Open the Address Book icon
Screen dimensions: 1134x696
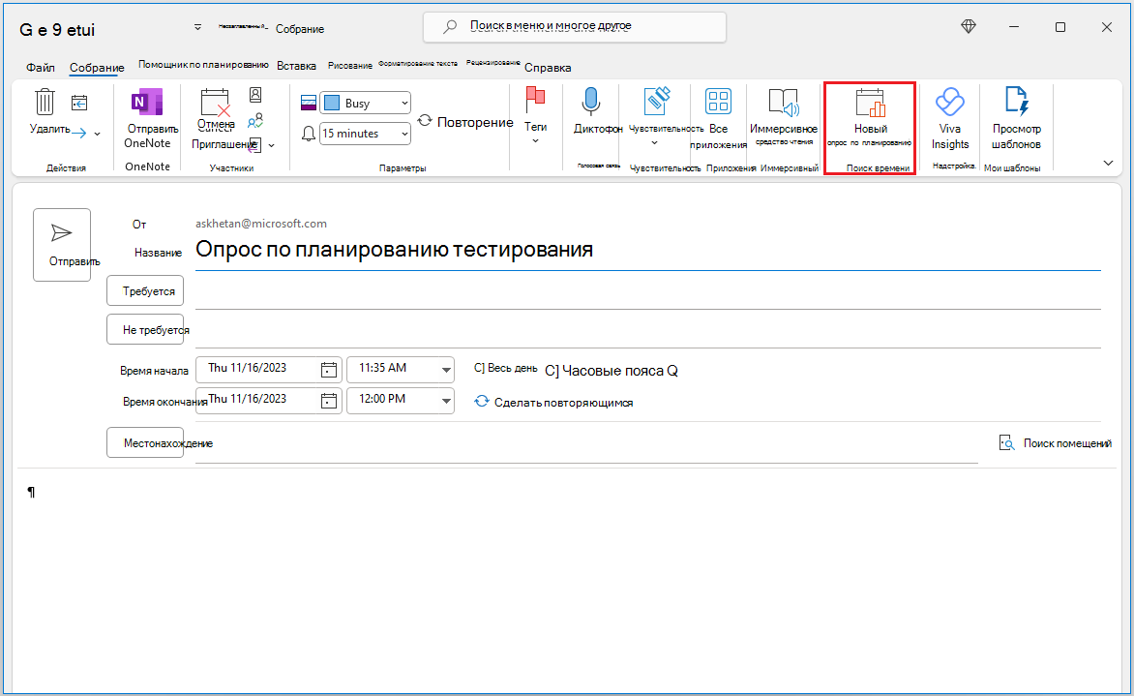click(x=255, y=95)
